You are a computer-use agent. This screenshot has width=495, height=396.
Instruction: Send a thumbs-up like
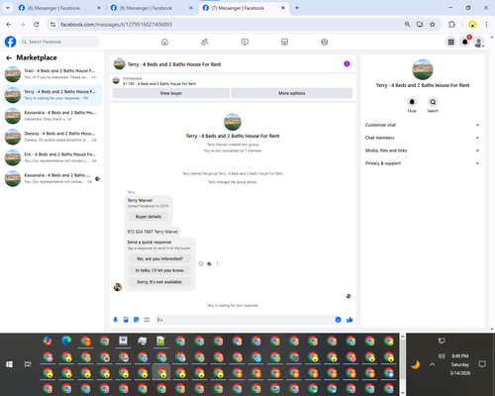pyautogui.click(x=349, y=320)
